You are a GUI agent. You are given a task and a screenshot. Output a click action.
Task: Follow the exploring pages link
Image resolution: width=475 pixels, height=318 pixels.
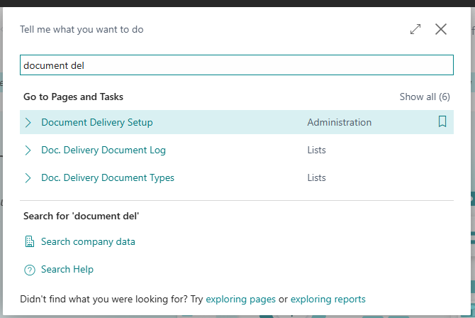pyautogui.click(x=240, y=299)
